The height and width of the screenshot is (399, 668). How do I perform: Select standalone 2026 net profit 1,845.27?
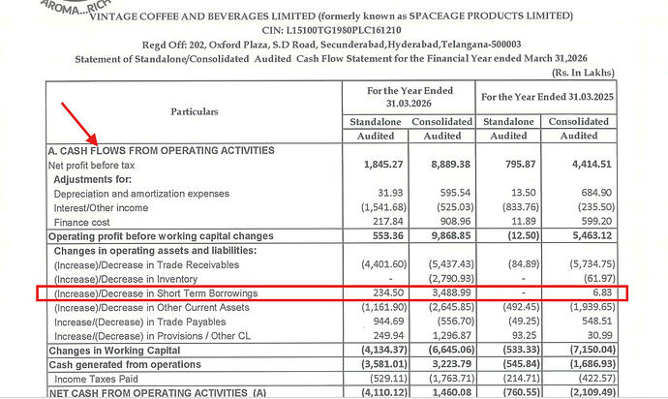[383, 165]
